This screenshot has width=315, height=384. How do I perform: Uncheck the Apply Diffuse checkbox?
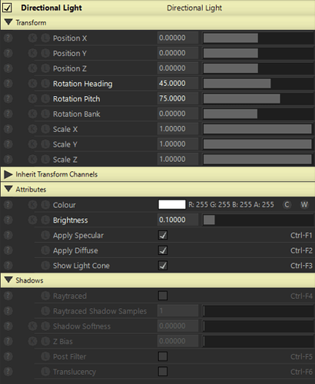tap(163, 250)
